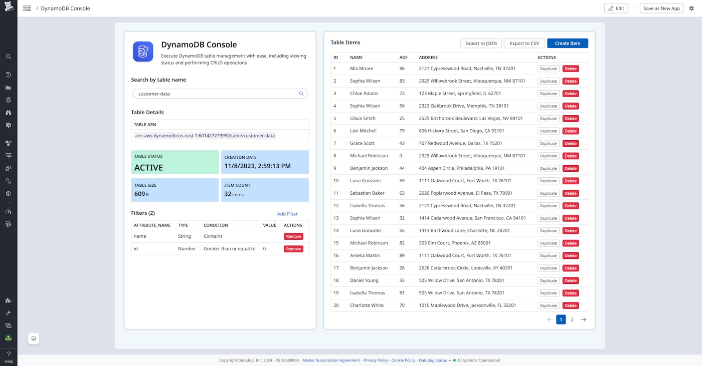Click the item count 32 items card
This screenshot has height=366, width=702.
265,190
